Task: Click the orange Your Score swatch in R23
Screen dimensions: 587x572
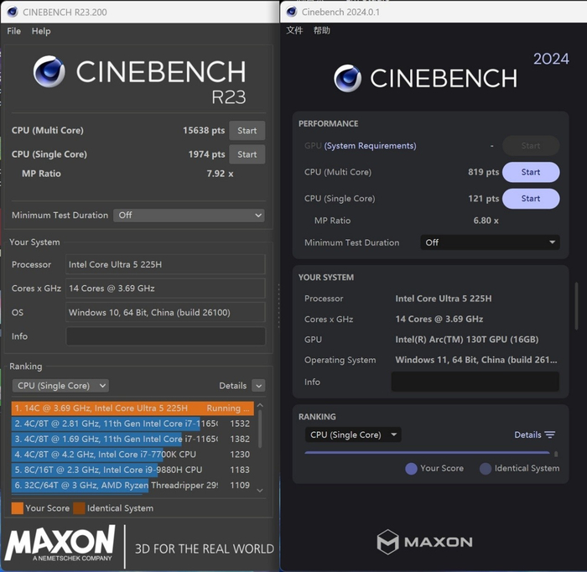Action: (17, 507)
